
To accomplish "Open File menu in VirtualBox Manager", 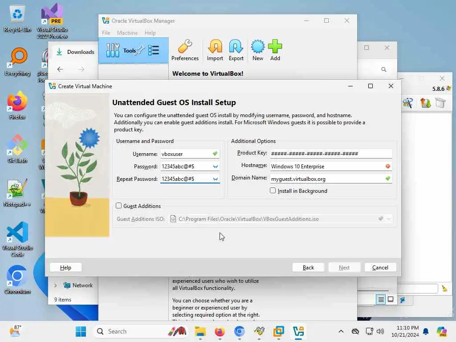I will pyautogui.click(x=106, y=33).
